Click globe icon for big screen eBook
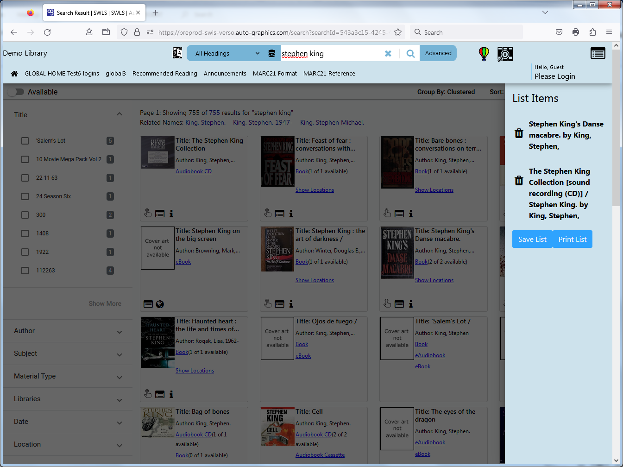623x467 pixels. pos(160,304)
